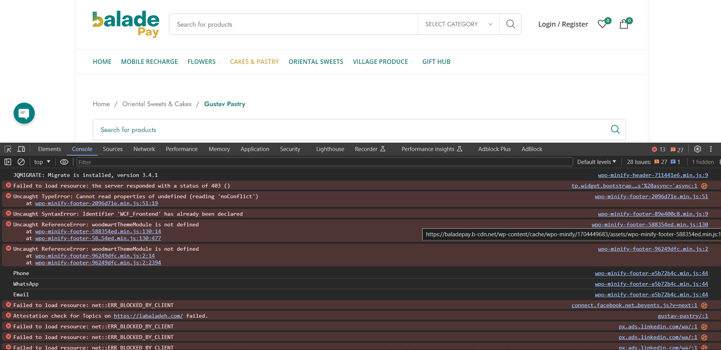Activate DevTools inspect element picker icon

pos(8,149)
